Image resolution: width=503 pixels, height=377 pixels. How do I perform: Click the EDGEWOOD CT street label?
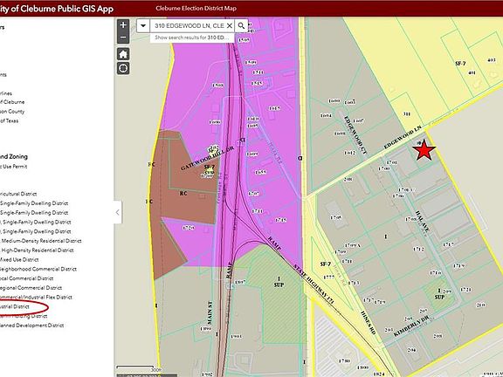(355, 134)
